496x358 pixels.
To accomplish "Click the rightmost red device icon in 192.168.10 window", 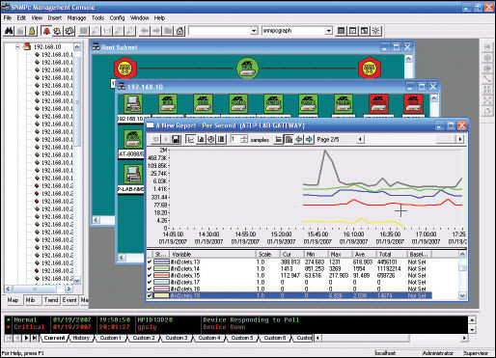I will pos(413,104).
